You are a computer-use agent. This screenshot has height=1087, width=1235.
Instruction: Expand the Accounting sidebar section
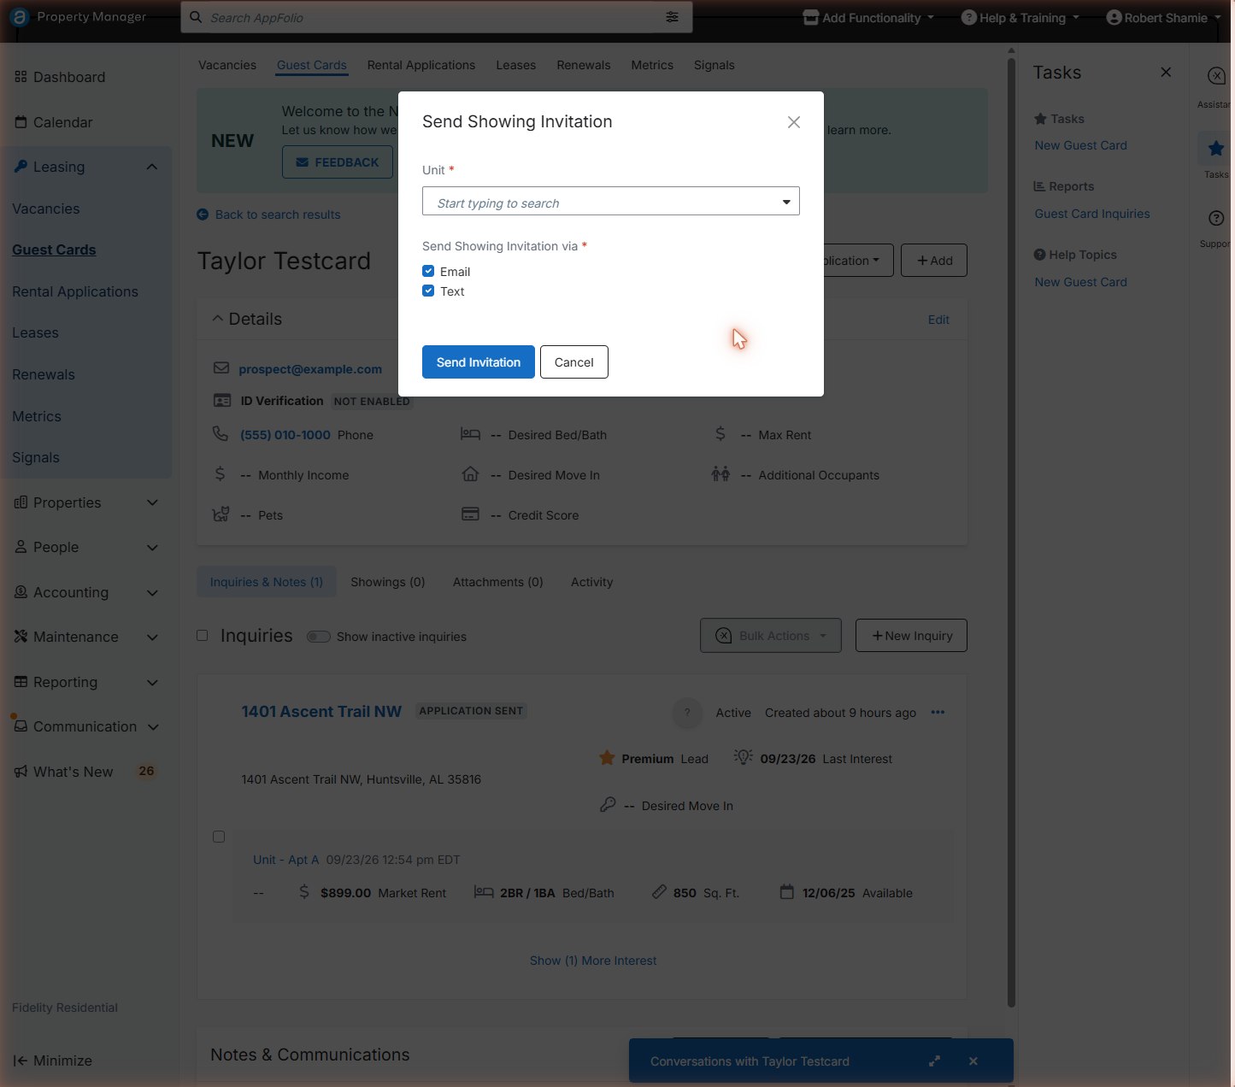tap(152, 592)
